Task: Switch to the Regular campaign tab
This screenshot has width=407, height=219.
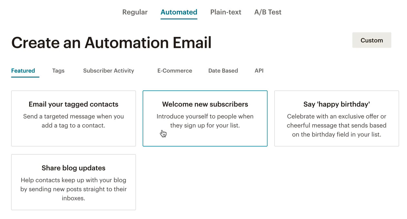Action: point(135,12)
